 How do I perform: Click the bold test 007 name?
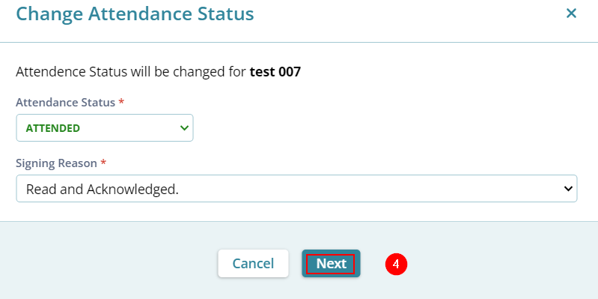point(275,71)
